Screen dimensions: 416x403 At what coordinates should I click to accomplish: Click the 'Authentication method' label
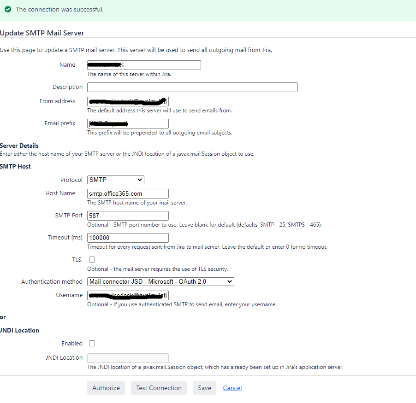[52, 282]
